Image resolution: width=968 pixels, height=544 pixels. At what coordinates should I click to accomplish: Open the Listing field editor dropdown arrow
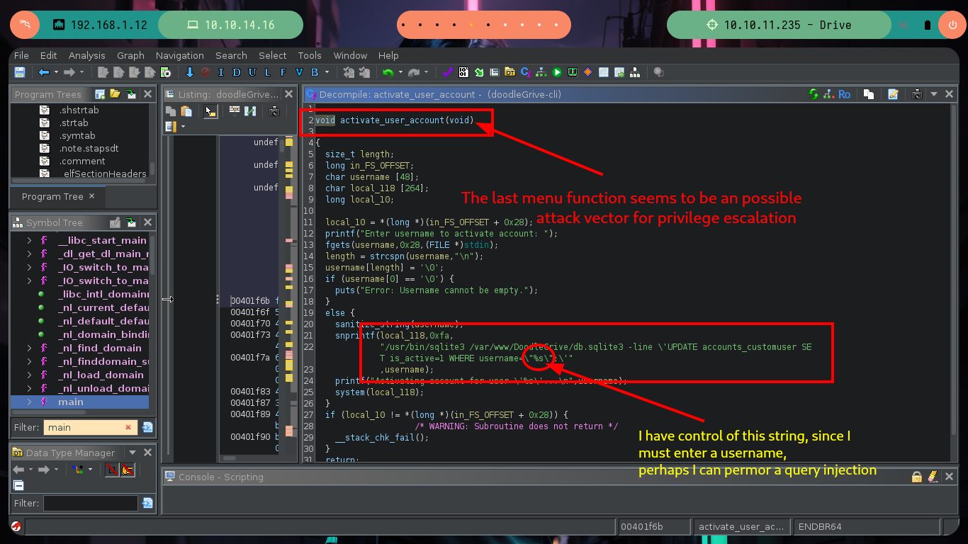click(x=183, y=127)
